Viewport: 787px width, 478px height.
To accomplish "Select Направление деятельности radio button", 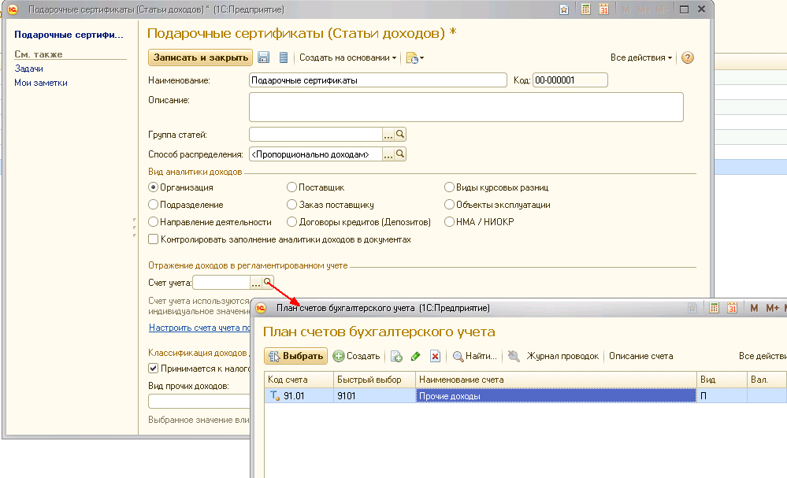I will coord(153,222).
